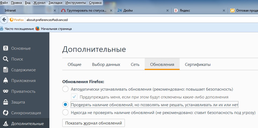Open the Основные sidebar section

click(x=21, y=48)
